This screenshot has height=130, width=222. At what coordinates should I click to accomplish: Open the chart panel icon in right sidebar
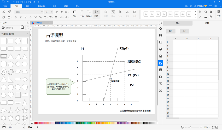point(161,63)
